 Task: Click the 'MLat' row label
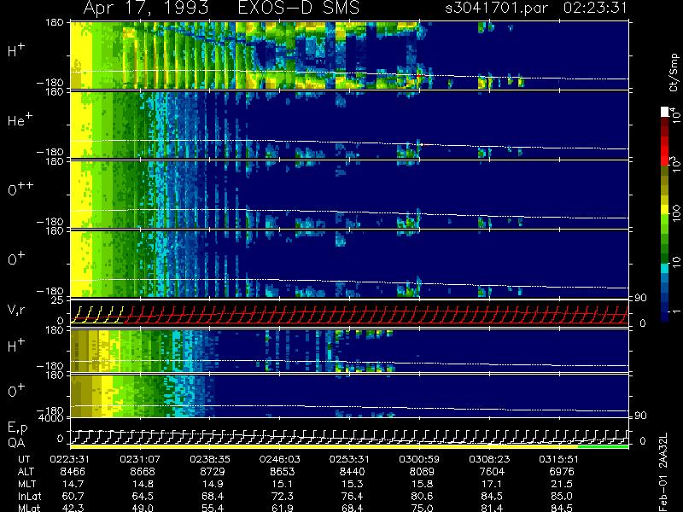pyautogui.click(x=29, y=508)
